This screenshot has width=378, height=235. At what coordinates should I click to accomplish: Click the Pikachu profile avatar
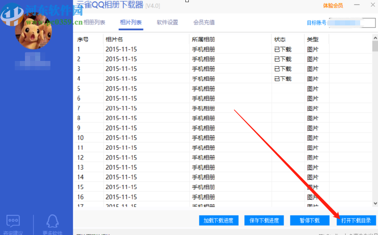click(x=33, y=30)
